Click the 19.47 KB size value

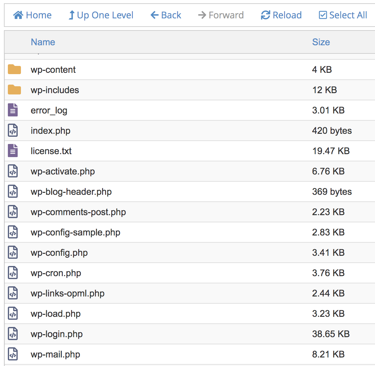pyautogui.click(x=331, y=151)
